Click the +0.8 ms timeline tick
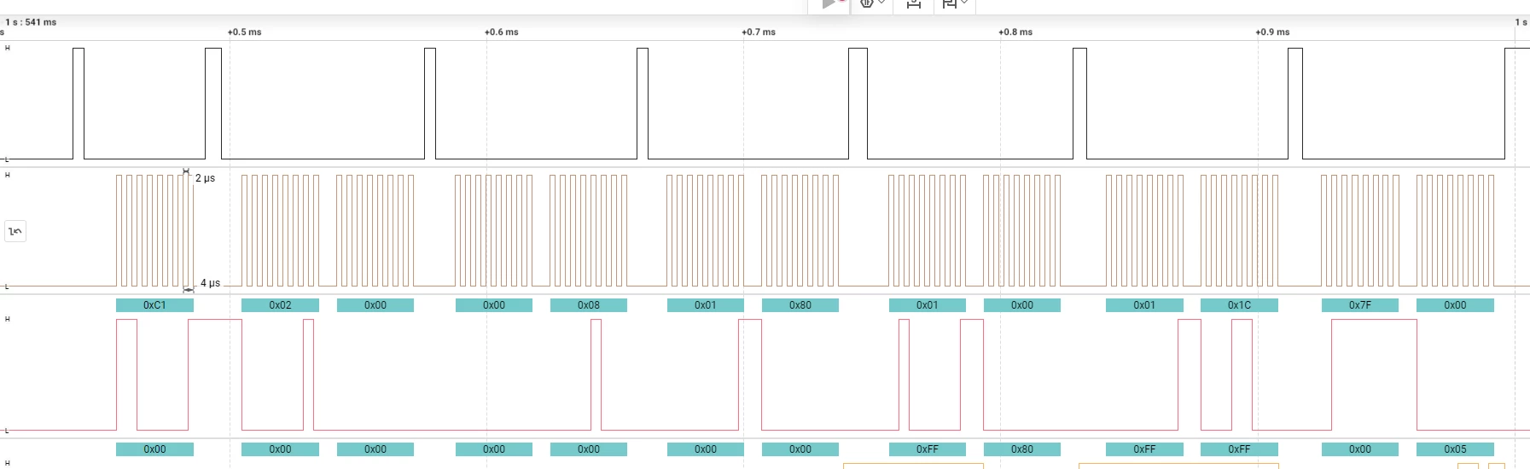 coord(1015,32)
